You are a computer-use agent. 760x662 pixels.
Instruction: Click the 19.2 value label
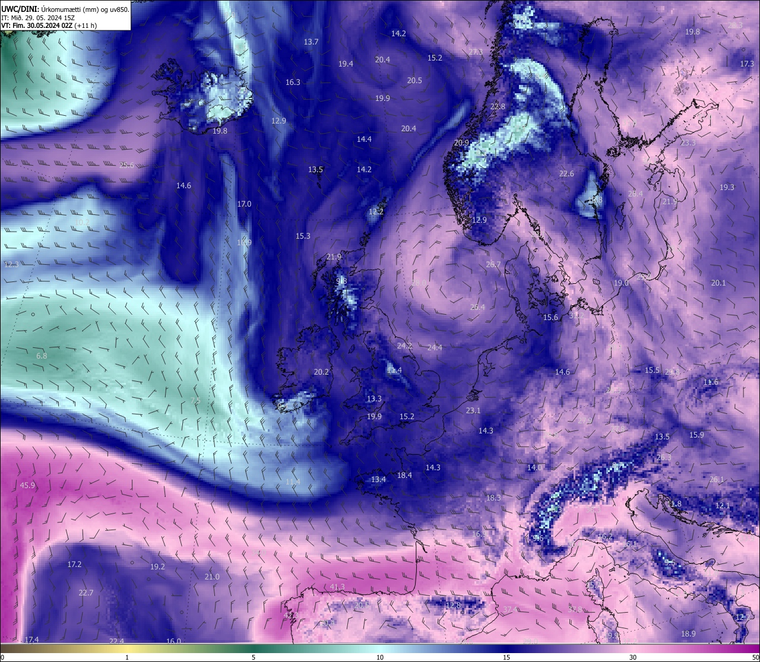click(157, 566)
